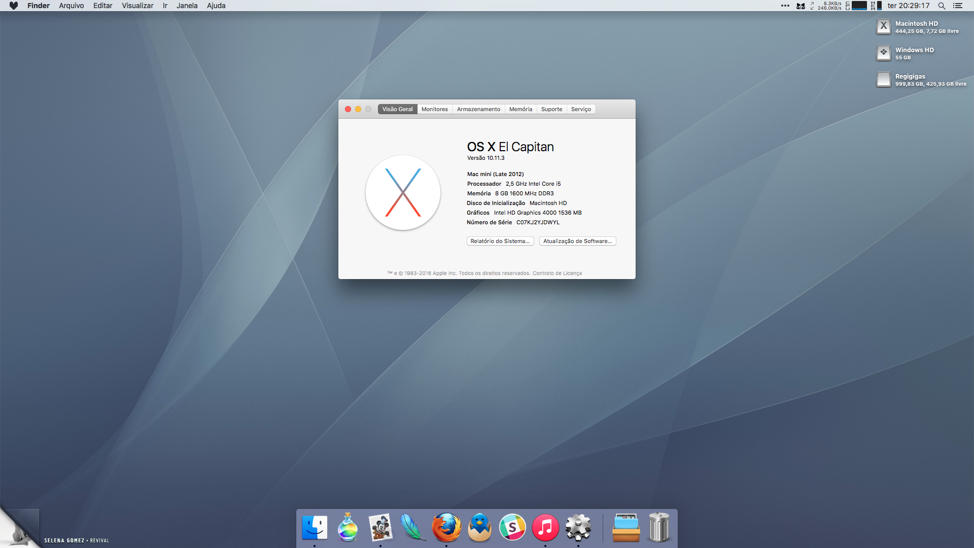Open Spotlight search magnifier
974x548 pixels.
click(x=942, y=6)
